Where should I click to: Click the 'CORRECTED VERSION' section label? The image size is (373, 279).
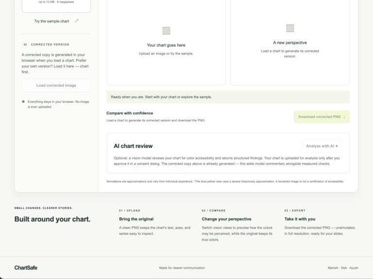pyautogui.click(x=50, y=45)
